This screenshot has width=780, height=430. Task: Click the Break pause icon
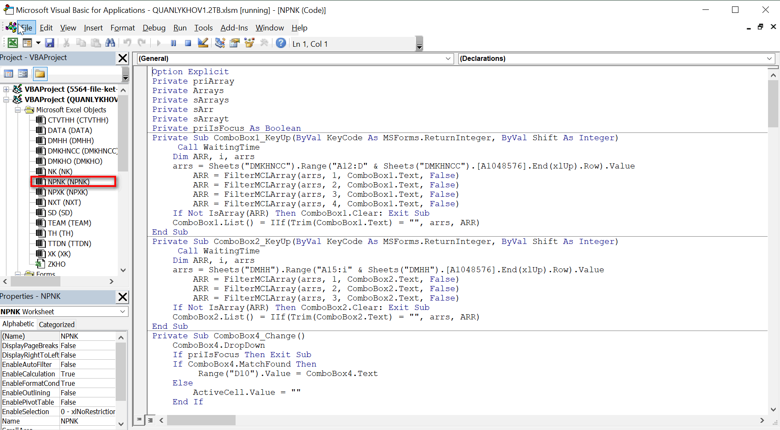[x=173, y=43]
